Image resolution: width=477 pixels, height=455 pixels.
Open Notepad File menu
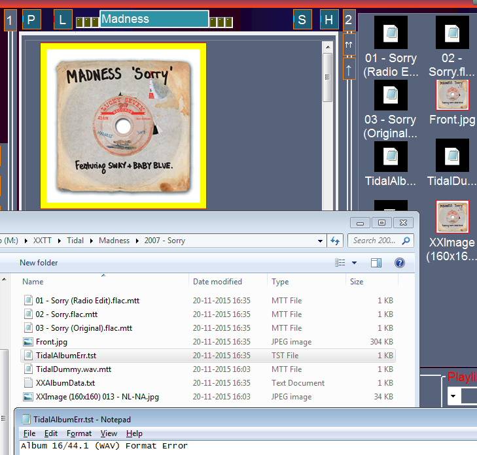(29, 433)
